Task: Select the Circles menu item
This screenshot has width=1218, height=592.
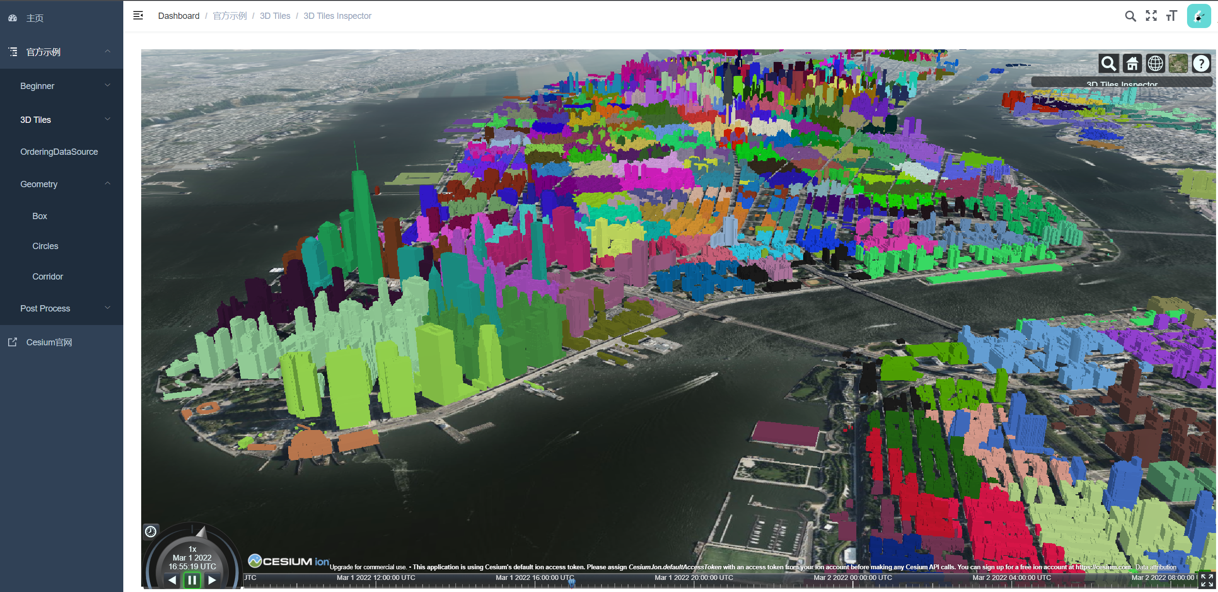Action: 45,246
